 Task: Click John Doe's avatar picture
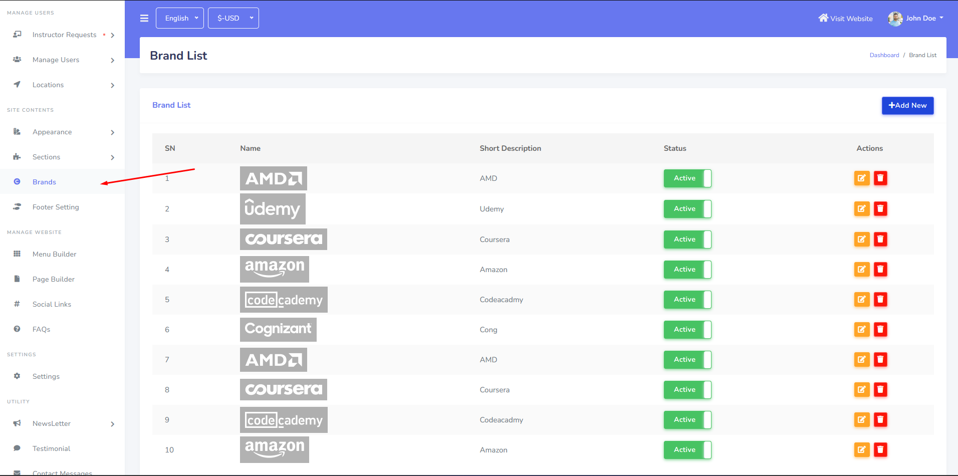point(895,19)
